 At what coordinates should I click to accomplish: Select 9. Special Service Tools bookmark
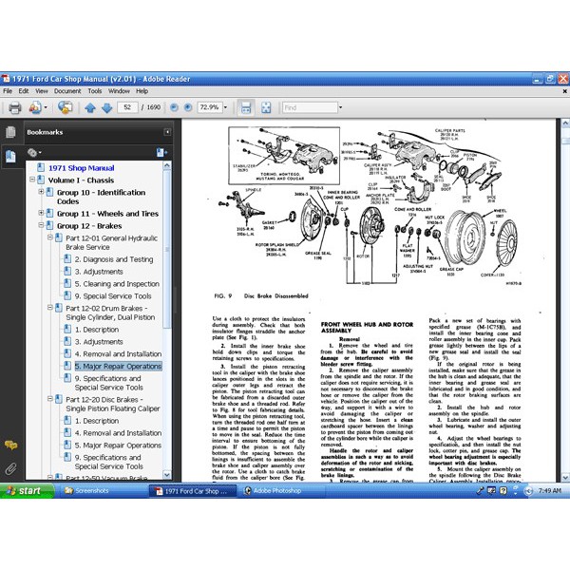pyautogui.click(x=113, y=296)
